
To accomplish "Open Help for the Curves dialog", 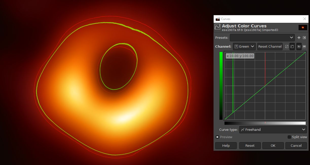I will (226, 145).
